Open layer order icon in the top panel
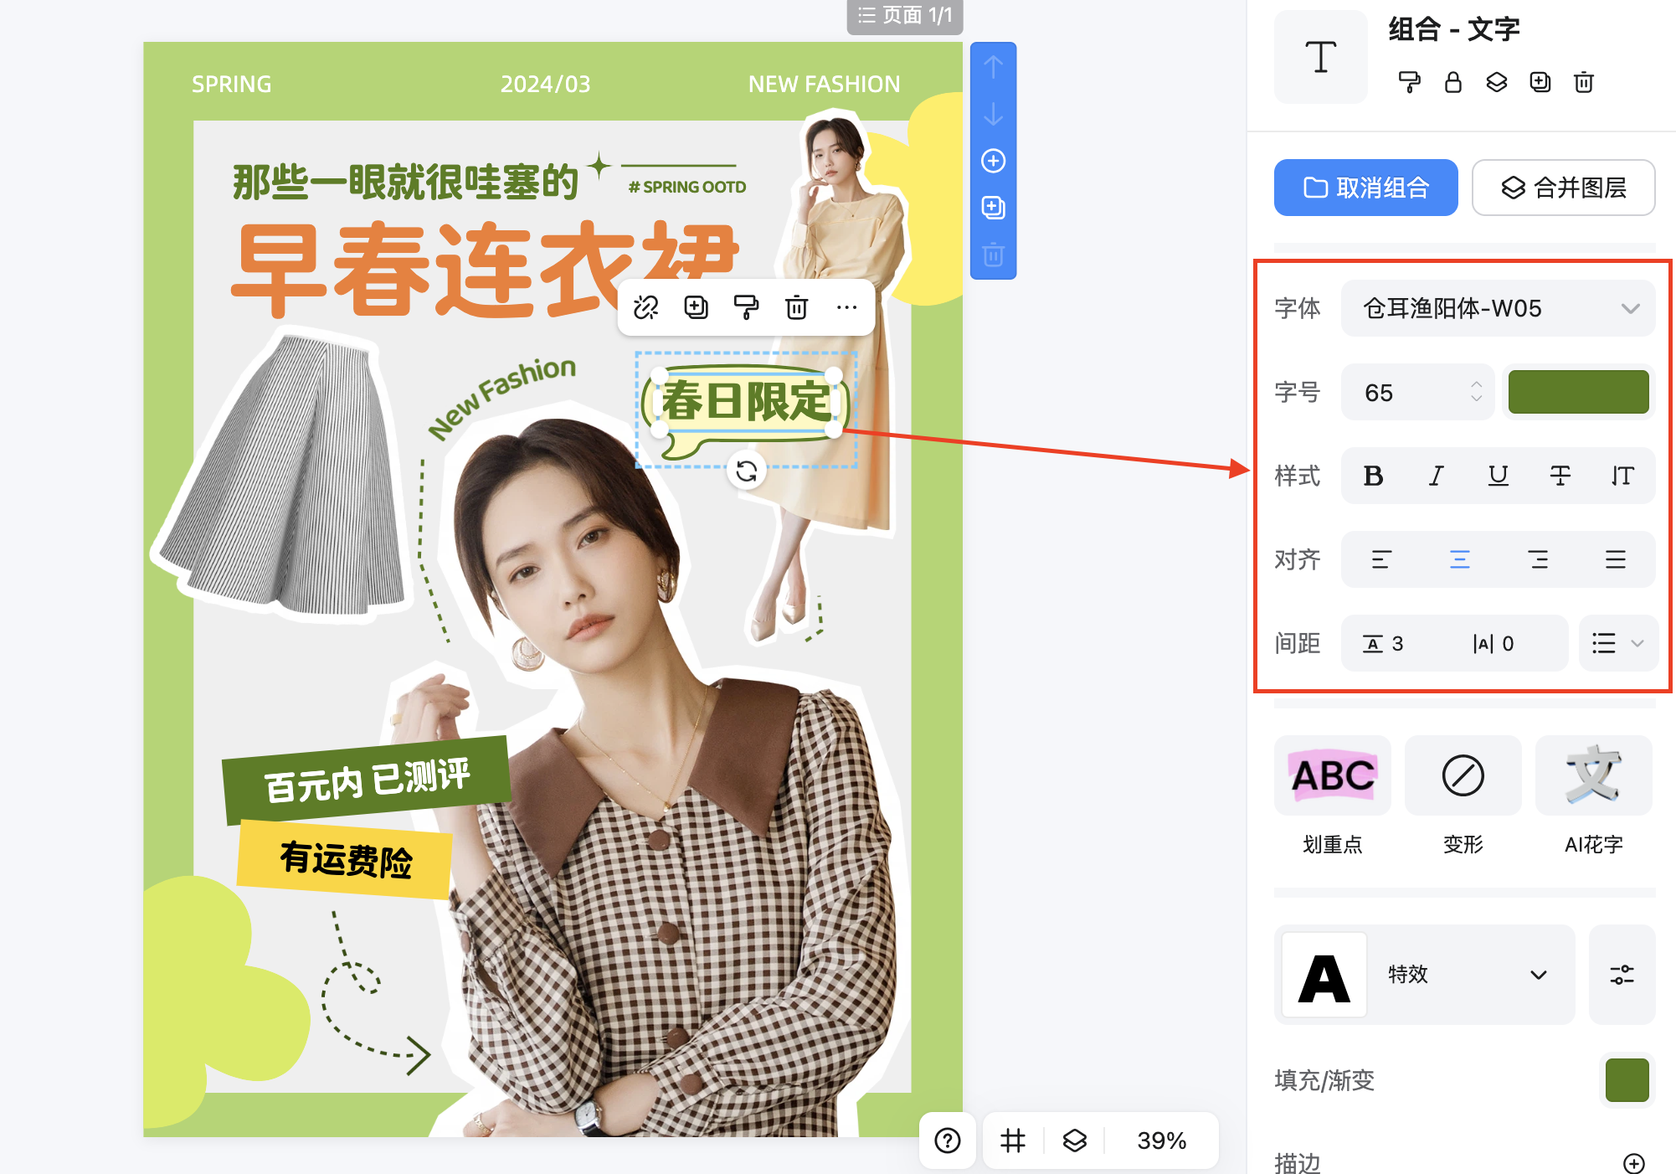1676x1174 pixels. point(1498,82)
